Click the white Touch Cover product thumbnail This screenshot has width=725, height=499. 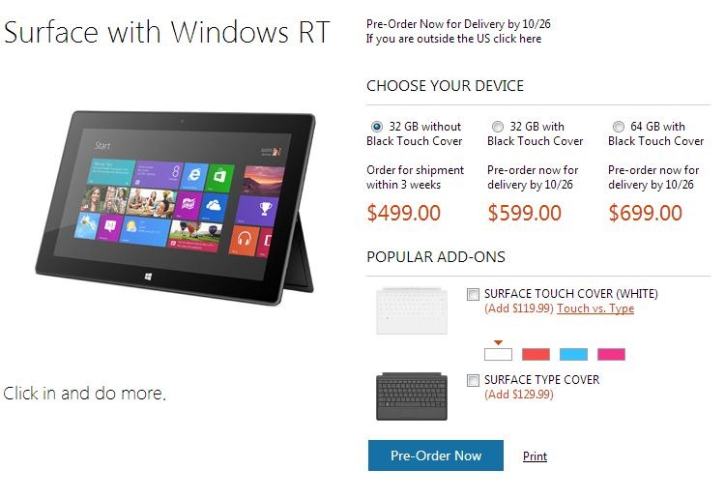coord(412,310)
